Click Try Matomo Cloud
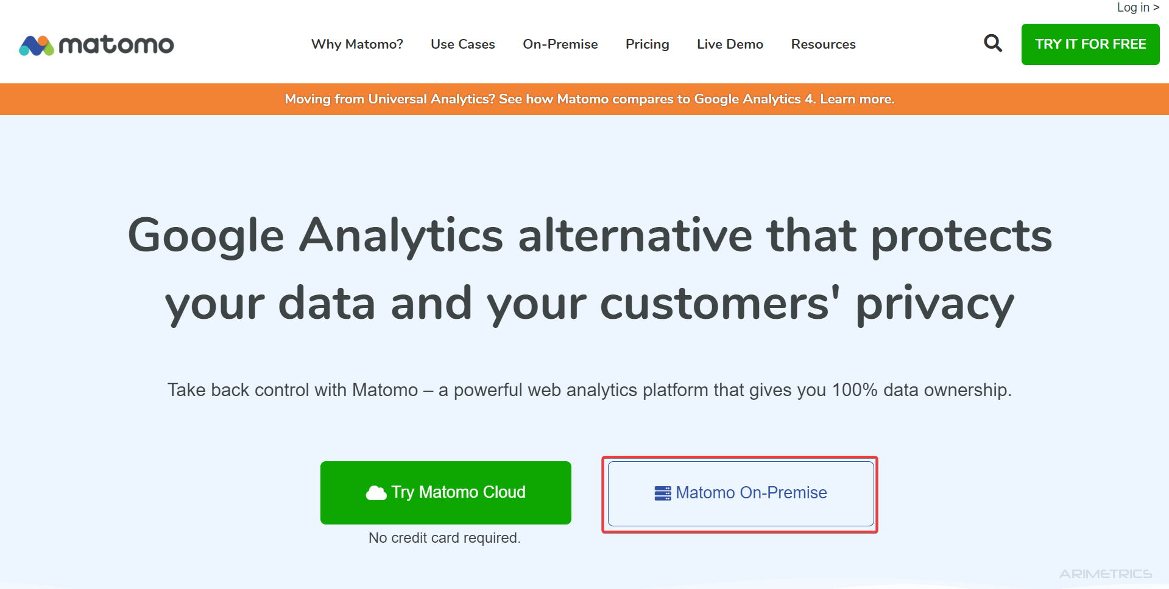1169x589 pixels. [x=445, y=492]
